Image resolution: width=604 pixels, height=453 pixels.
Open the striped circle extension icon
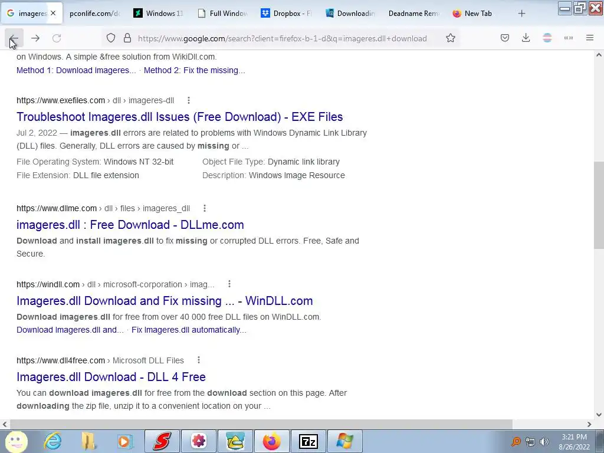coord(547,38)
